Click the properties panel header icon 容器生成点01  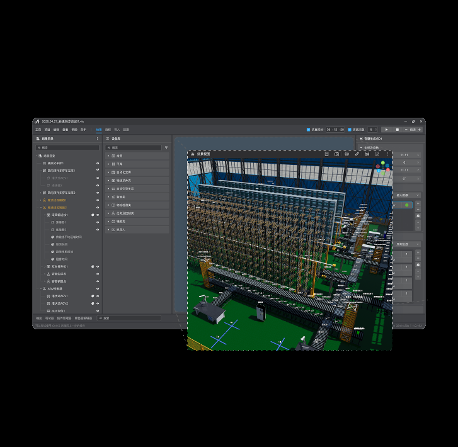[x=361, y=139]
